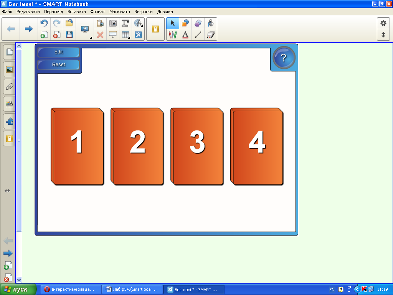Move toolbar with up-down arrow
Screen dimensions: 393x295
[x=383, y=35]
